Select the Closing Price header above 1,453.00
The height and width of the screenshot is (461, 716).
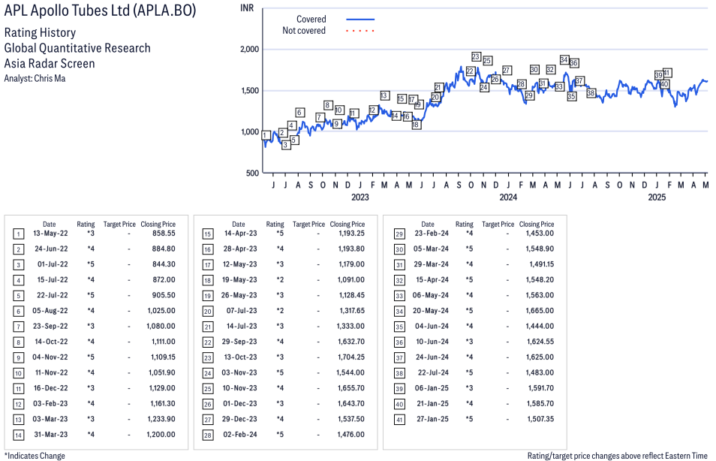click(x=537, y=224)
